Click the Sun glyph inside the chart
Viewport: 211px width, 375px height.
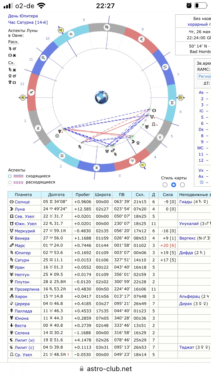click(154, 110)
